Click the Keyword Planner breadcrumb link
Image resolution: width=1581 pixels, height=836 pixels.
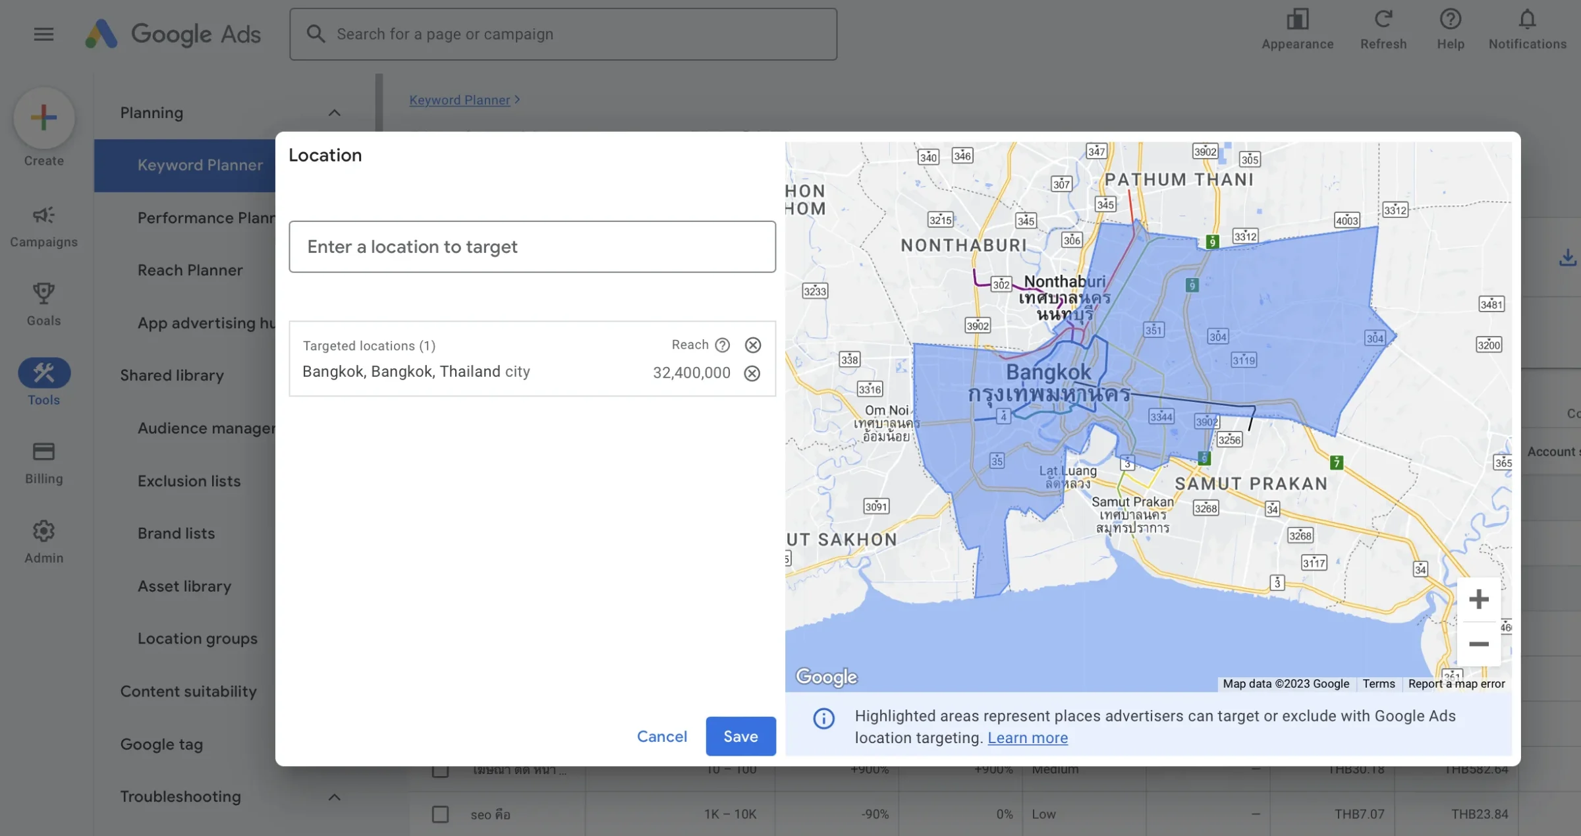tap(459, 99)
